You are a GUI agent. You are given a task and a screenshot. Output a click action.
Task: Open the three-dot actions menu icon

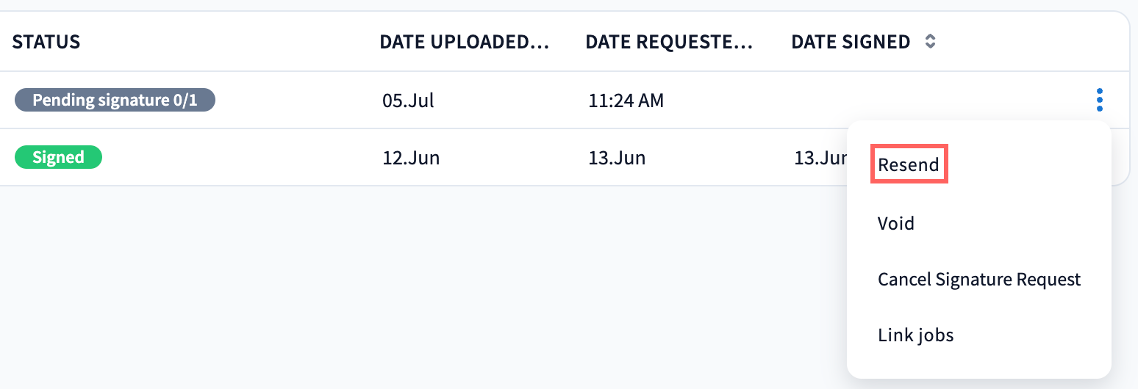(x=1100, y=100)
